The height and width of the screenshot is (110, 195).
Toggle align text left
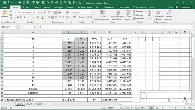coord(49,17)
